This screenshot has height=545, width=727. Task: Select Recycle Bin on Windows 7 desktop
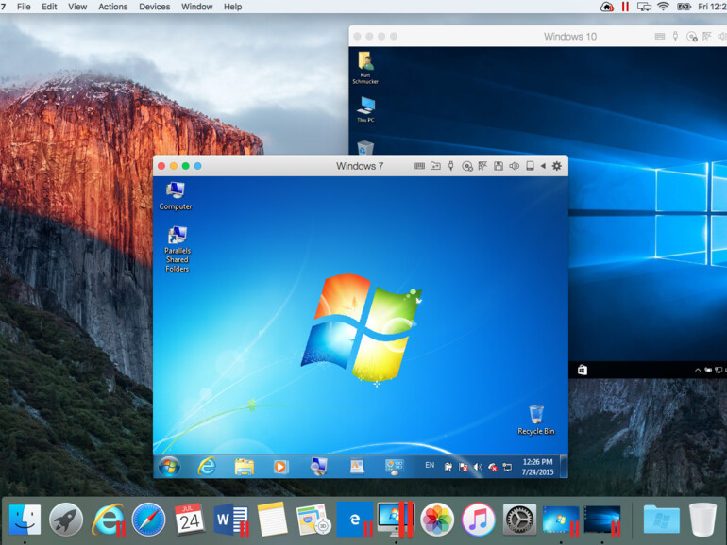536,421
